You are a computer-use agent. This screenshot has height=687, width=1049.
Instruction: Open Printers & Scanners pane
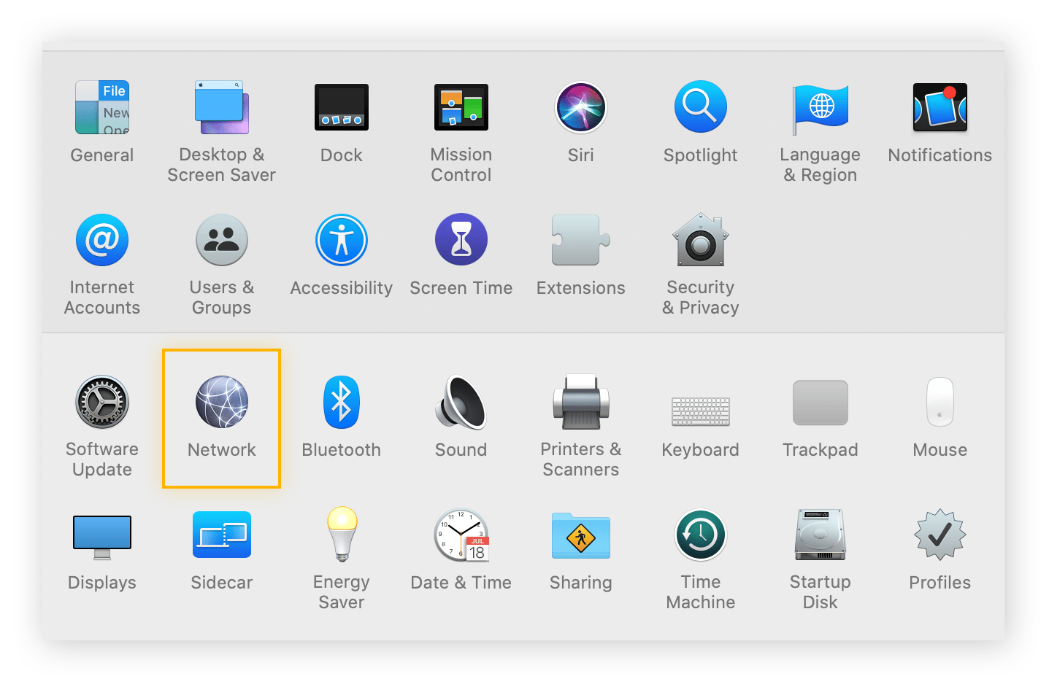pyautogui.click(x=580, y=402)
